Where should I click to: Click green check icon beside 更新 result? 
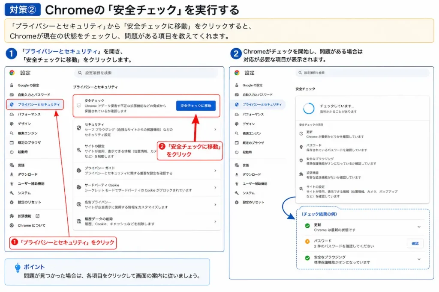[x=307, y=226]
